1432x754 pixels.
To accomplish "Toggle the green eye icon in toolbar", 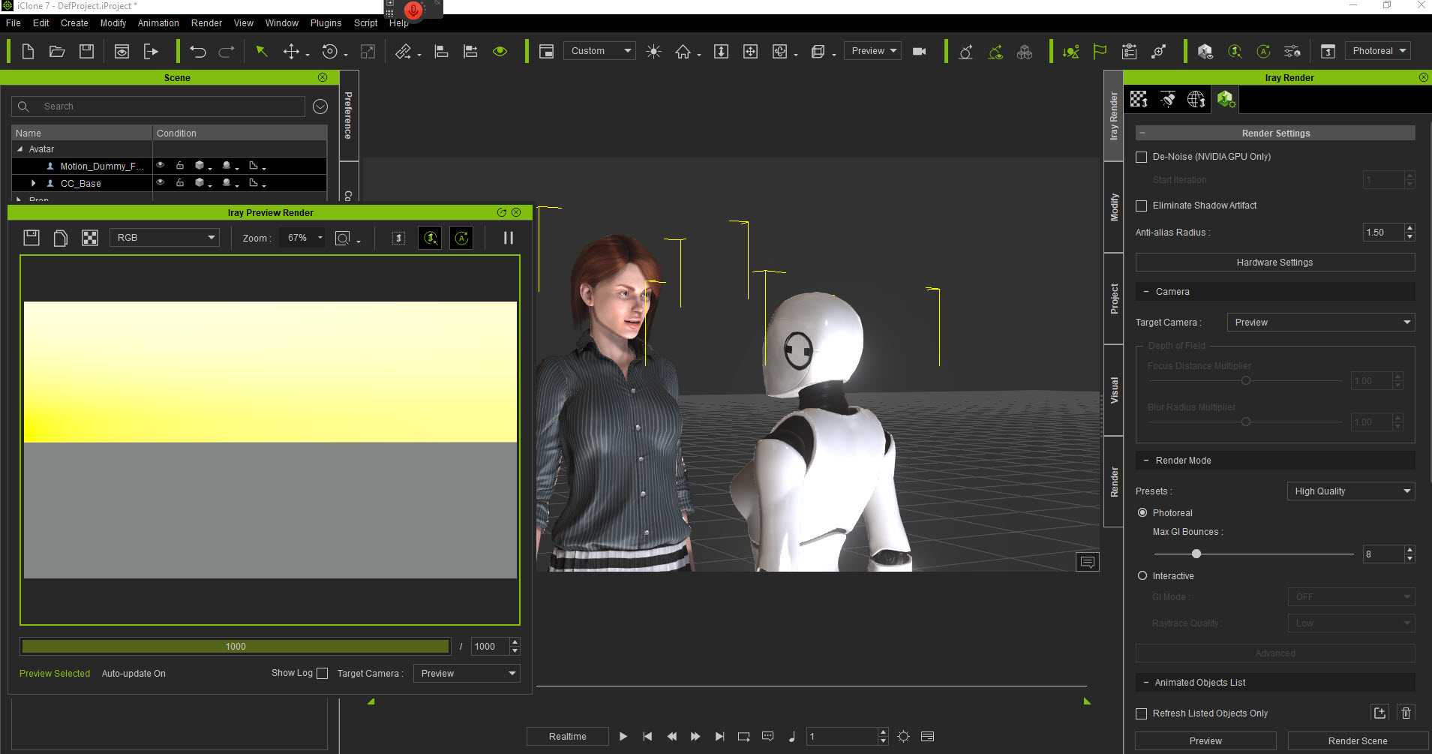I will pos(500,51).
